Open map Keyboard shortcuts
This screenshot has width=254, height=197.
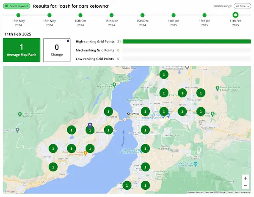pos(196,192)
